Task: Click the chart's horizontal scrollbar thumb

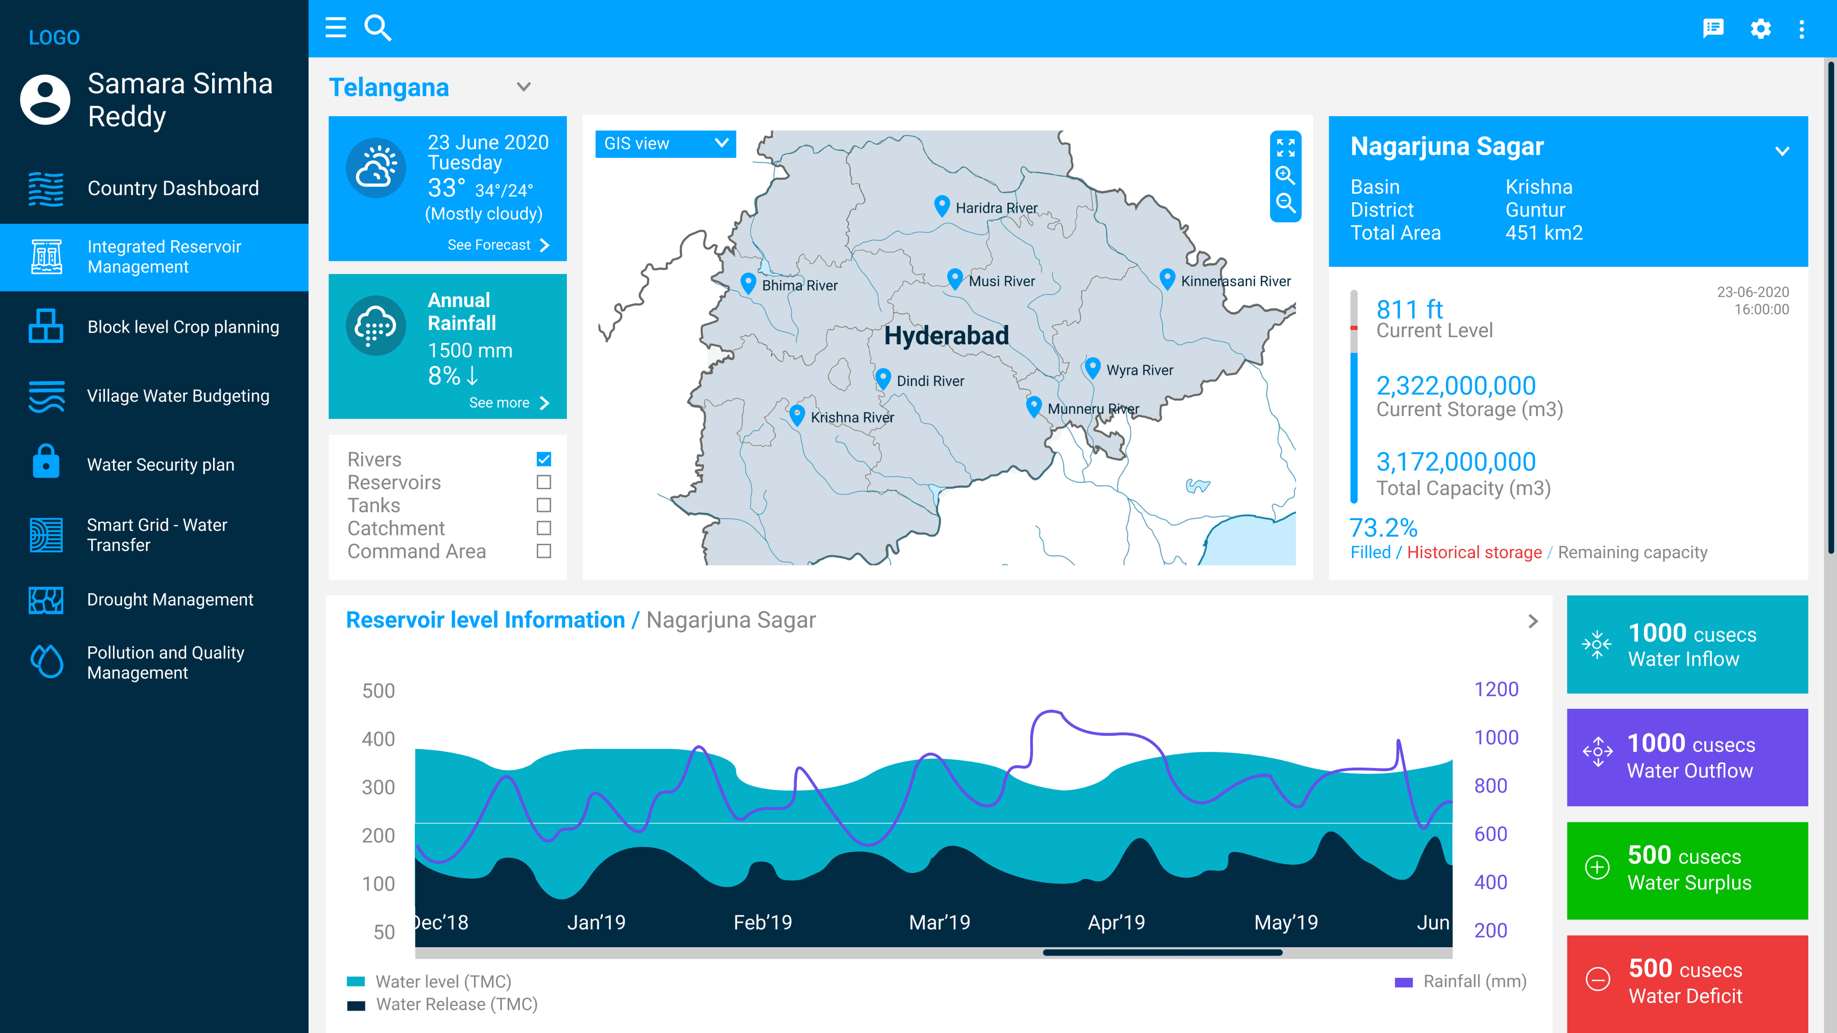Action: (1162, 952)
